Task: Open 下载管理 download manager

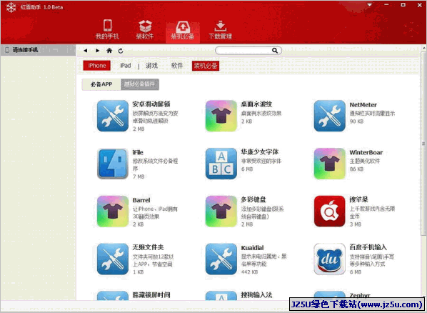Action: click(x=220, y=29)
